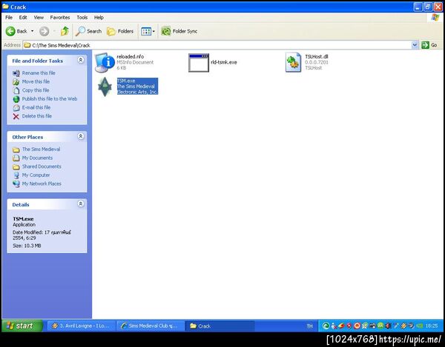Open the Favorites menu
445x347 pixels.
tap(60, 17)
